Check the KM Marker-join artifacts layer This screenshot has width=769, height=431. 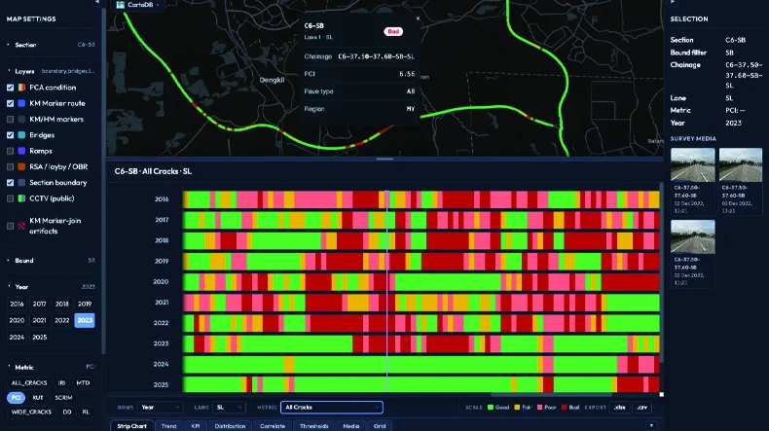pos(11,226)
